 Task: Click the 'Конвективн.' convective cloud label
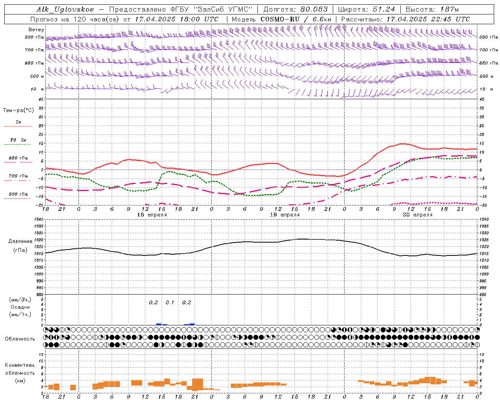[x=20, y=365]
